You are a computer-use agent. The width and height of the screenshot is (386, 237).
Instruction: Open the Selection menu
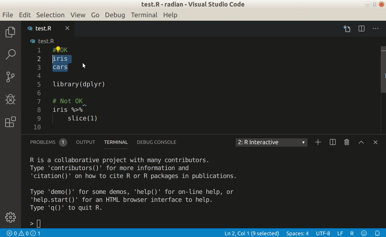click(50, 15)
